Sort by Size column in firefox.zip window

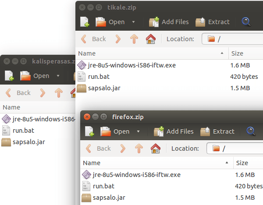click(x=248, y=163)
